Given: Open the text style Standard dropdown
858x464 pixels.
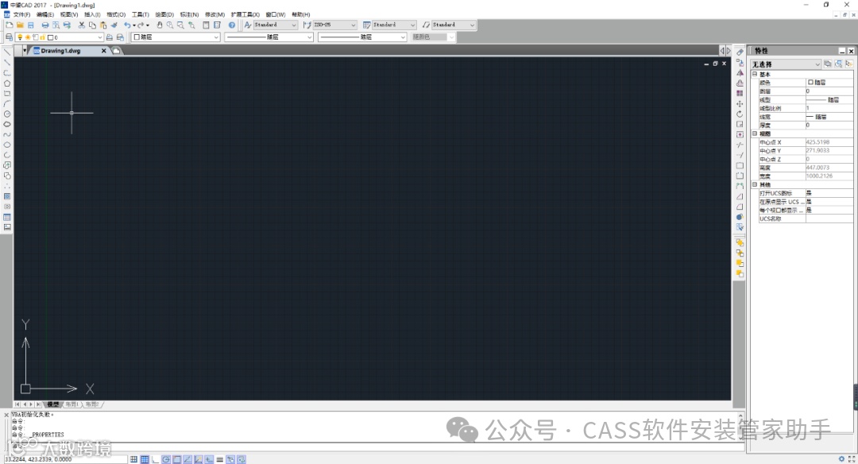Looking at the screenshot, I should [x=275, y=25].
